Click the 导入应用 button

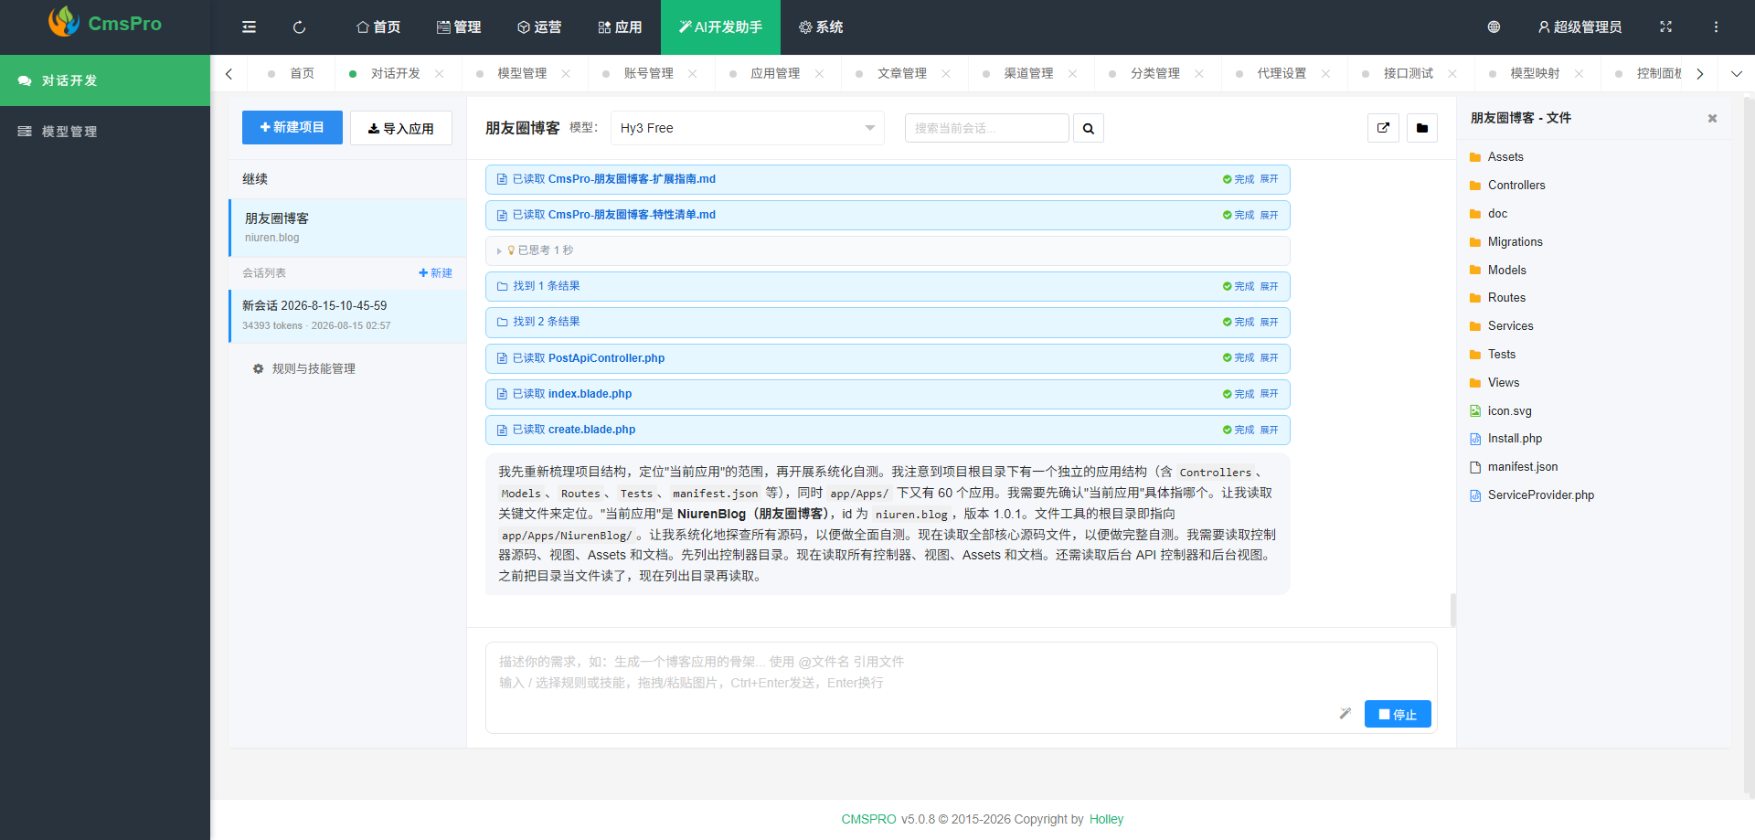tap(401, 128)
